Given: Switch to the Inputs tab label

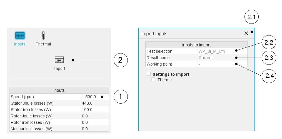Looking at the screenshot, I should click(x=20, y=44).
